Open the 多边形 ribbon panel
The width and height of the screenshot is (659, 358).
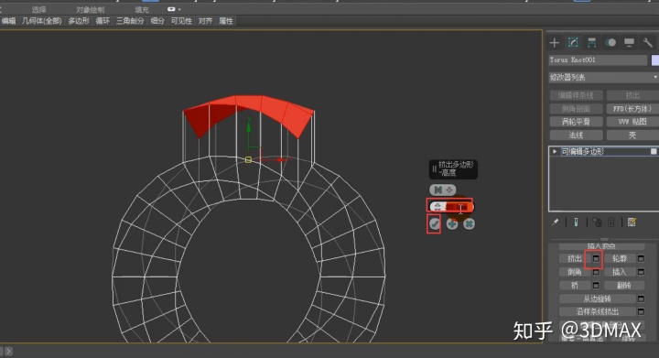click(x=79, y=20)
